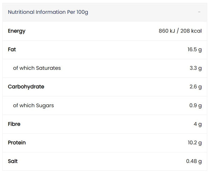Click the 4 g fibre value

(198, 124)
